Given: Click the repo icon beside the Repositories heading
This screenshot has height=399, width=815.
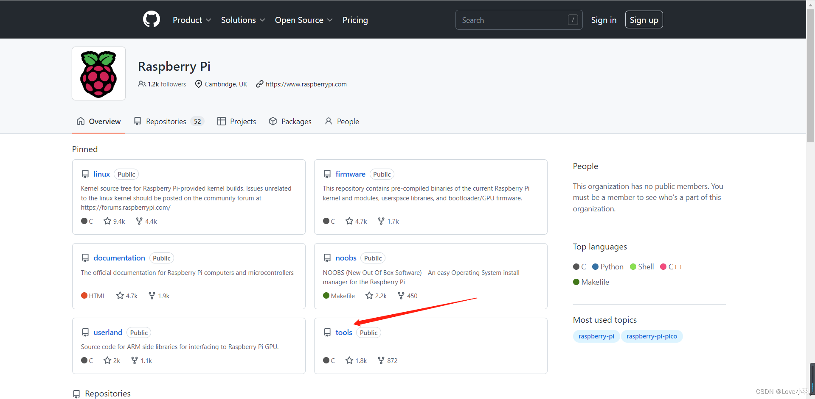Looking at the screenshot, I should pos(76,394).
